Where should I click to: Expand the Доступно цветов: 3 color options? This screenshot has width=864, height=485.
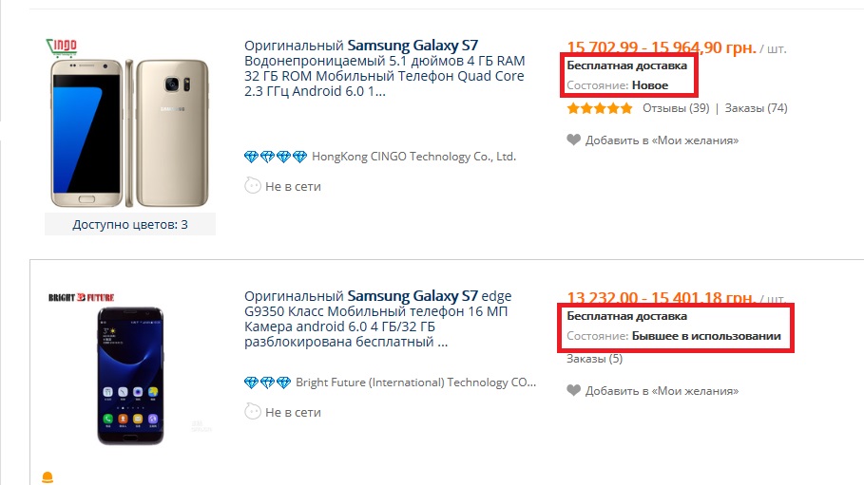pyautogui.click(x=130, y=225)
